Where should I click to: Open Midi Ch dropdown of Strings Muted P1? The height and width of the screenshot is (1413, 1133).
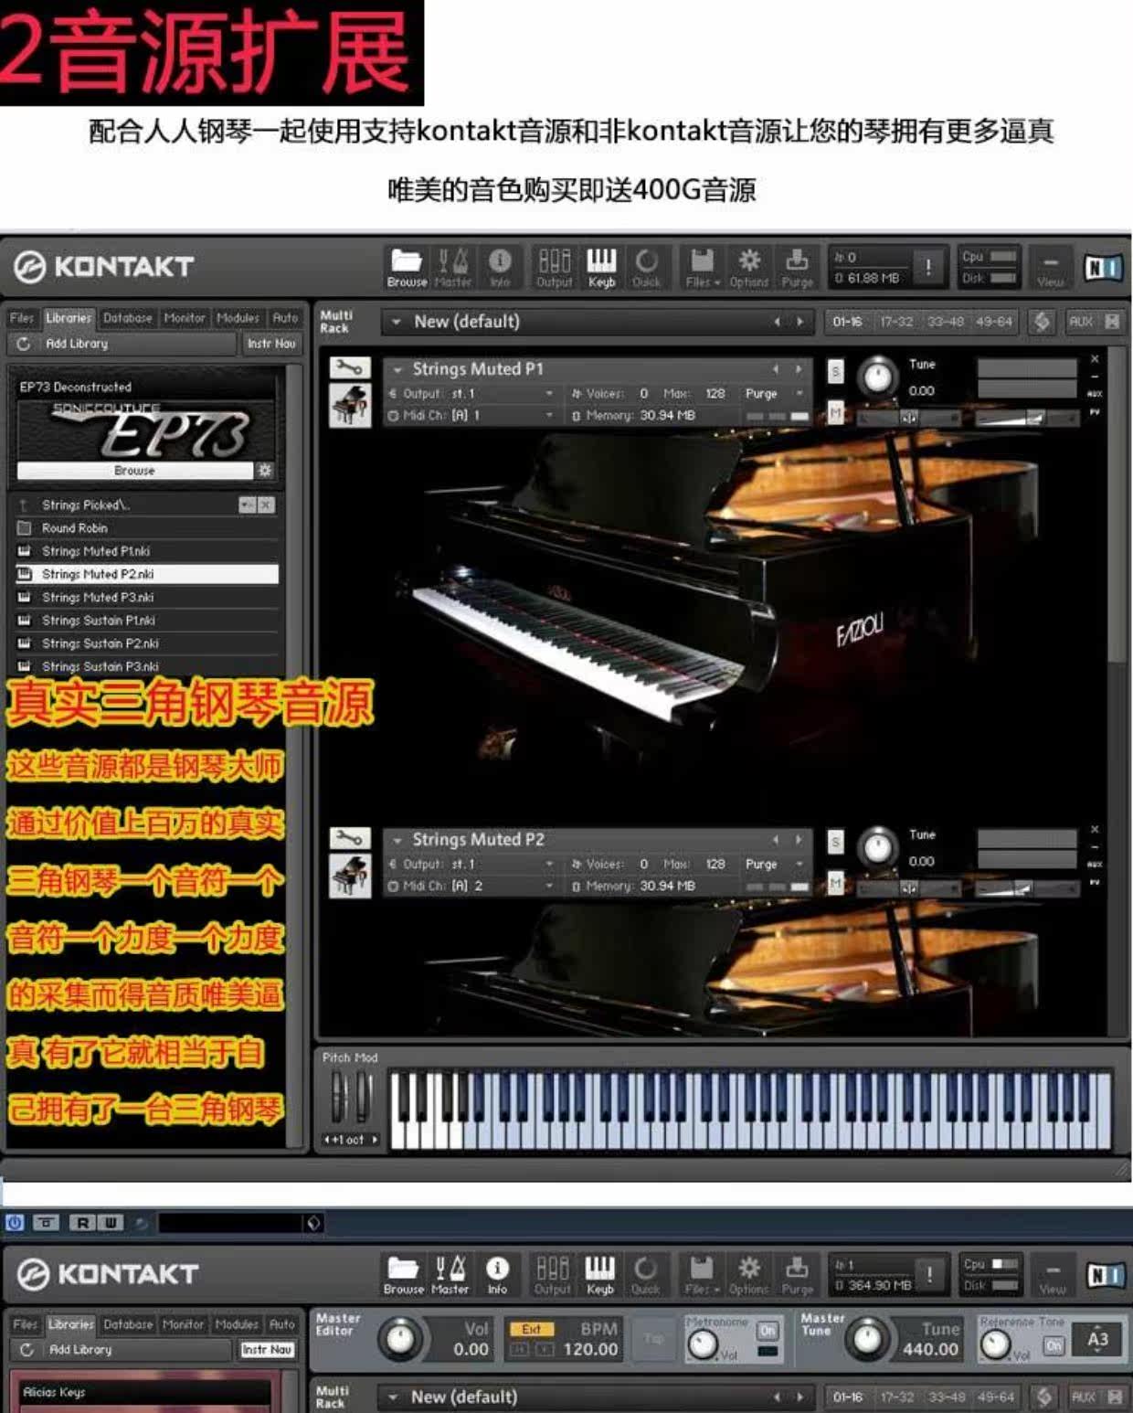click(471, 415)
